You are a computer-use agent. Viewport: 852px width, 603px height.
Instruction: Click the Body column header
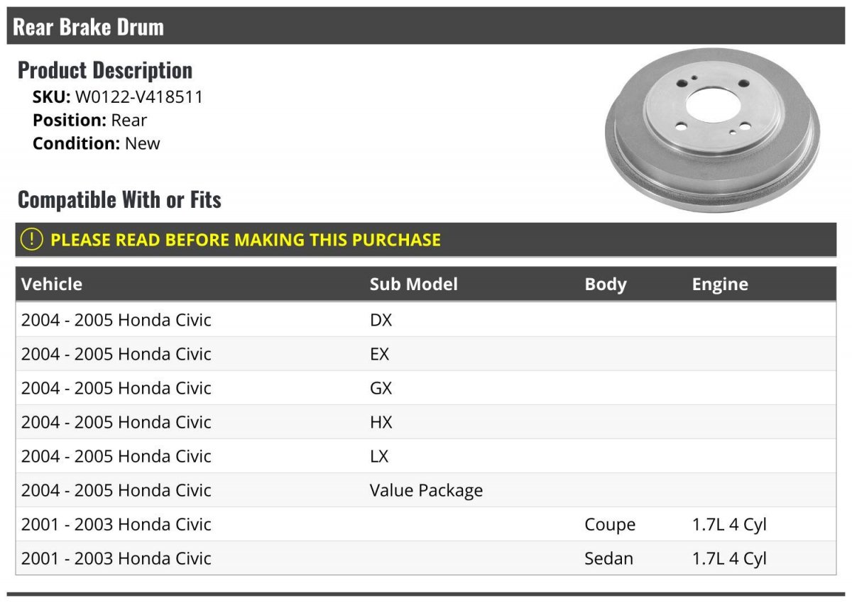click(x=606, y=284)
